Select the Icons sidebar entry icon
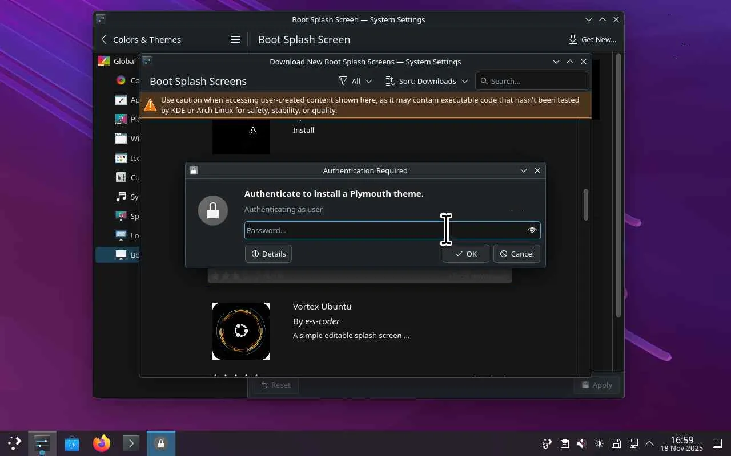Viewport: 731px width, 456px height. coord(121,158)
